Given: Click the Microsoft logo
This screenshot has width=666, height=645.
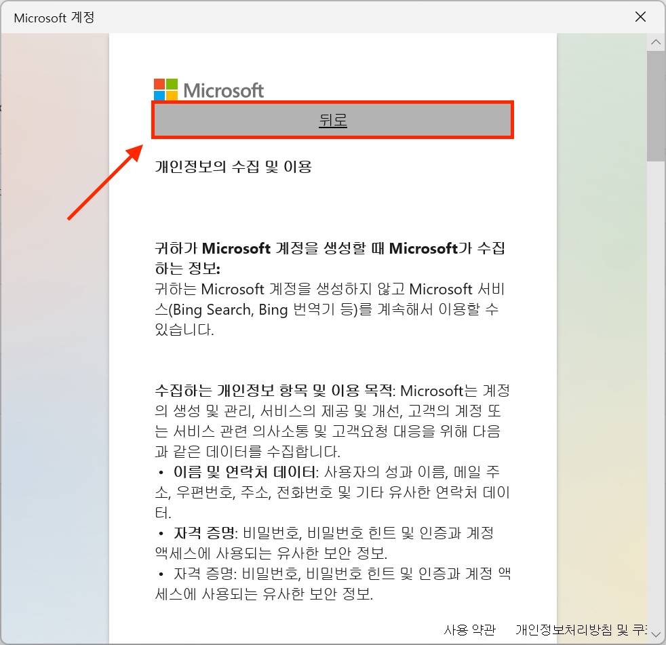Looking at the screenshot, I should (x=209, y=90).
